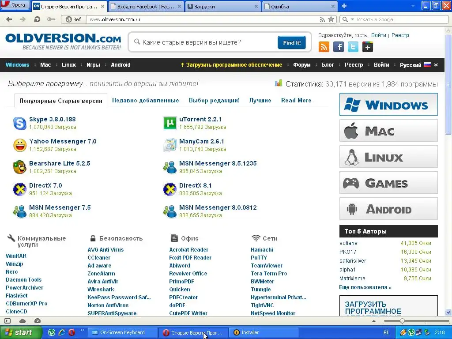Open the Google Plus social icon
The width and height of the screenshot is (452, 339).
coord(368,47)
